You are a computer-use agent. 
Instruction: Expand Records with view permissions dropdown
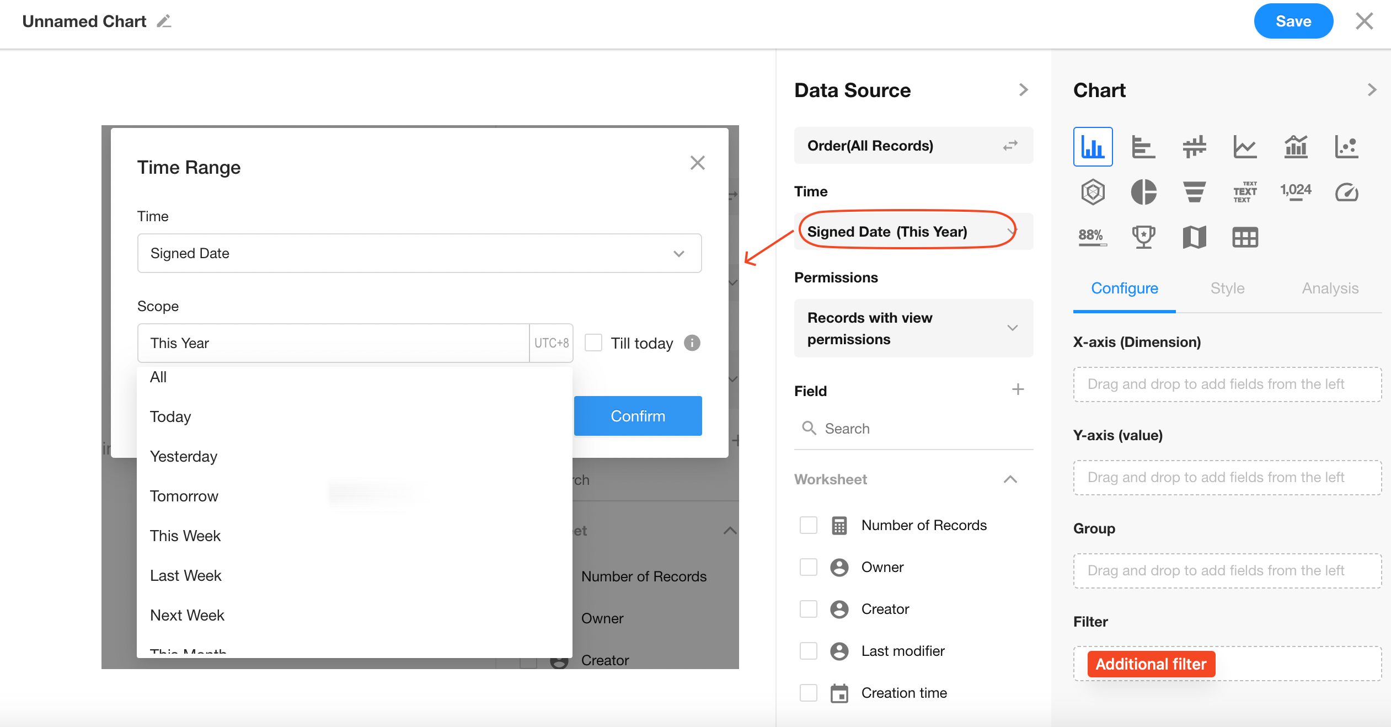coord(913,328)
